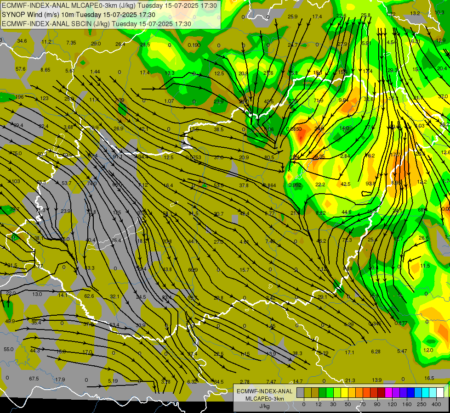Click the map value '44.6'

(347, 212)
